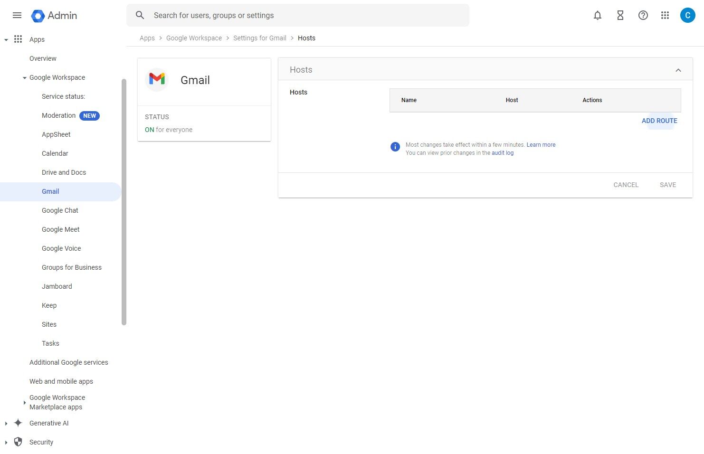Open Google Meet in the sidebar
Viewport: 704px width, 454px height.
click(x=60, y=229)
